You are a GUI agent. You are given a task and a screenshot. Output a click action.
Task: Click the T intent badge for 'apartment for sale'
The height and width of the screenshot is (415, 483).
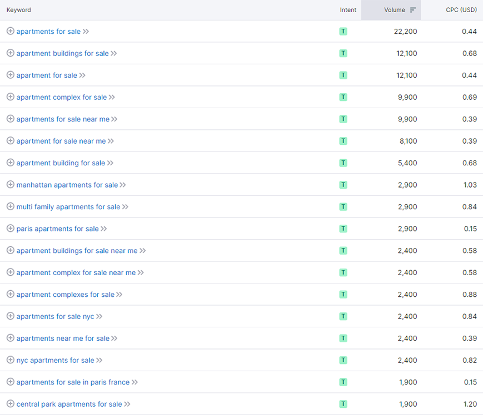[x=343, y=75]
